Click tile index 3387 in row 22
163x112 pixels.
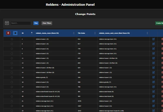[79, 106]
